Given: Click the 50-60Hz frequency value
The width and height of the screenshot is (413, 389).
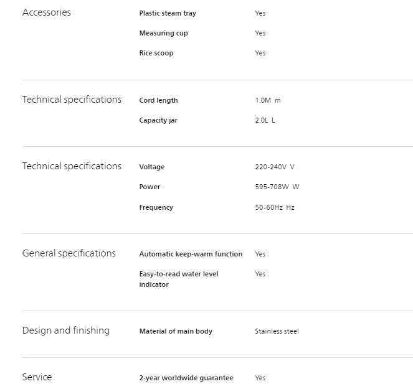Looking at the screenshot, I should (x=274, y=207).
